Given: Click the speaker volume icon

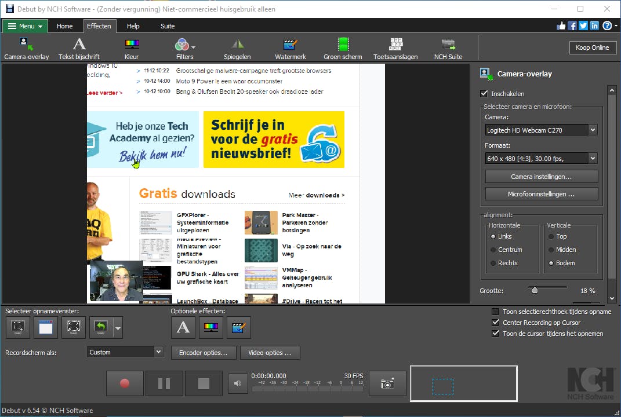Looking at the screenshot, I should click(x=237, y=383).
